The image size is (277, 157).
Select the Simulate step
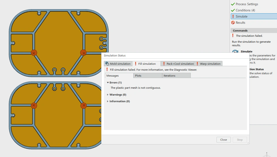coord(254,16)
